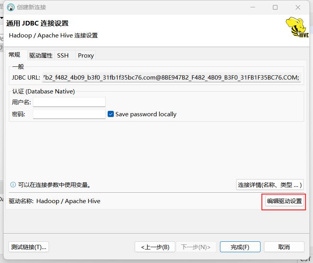Cancel the dialog with 取消

point(284,247)
